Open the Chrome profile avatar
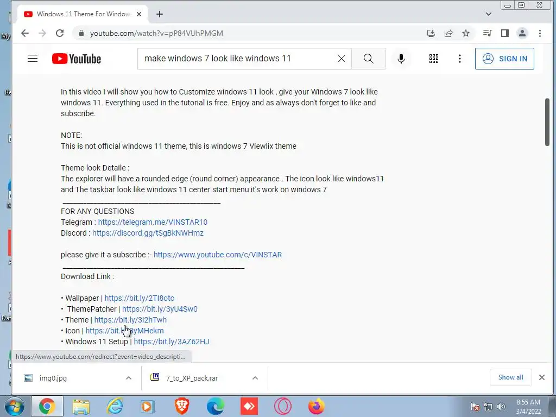Screen dimensions: 556x417 [522, 33]
